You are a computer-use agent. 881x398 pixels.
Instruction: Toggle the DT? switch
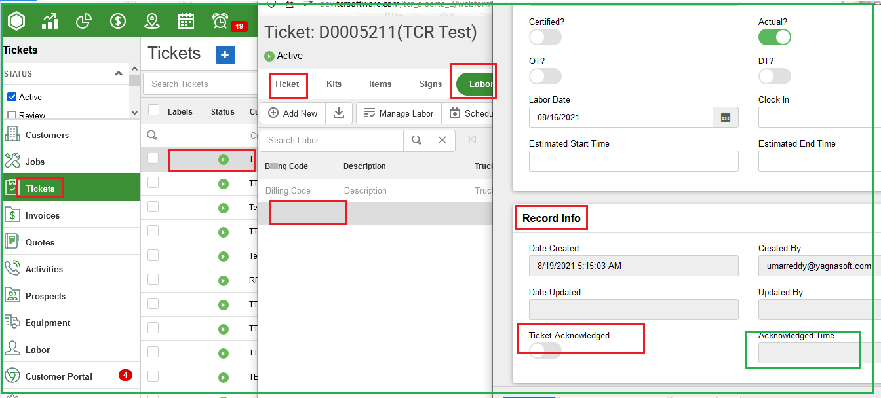point(775,76)
